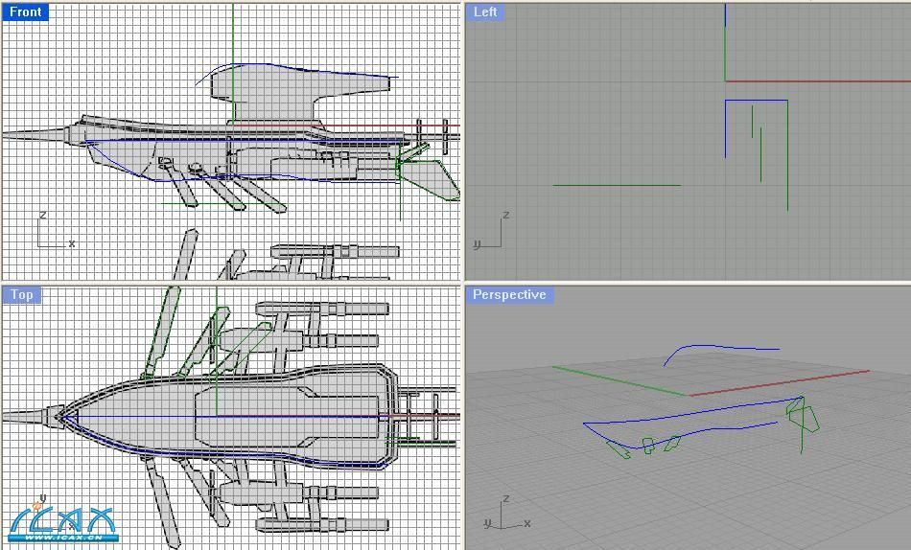911x550 pixels.
Task: Select the blue rectangular outline in Left viewport
Action: click(x=758, y=100)
